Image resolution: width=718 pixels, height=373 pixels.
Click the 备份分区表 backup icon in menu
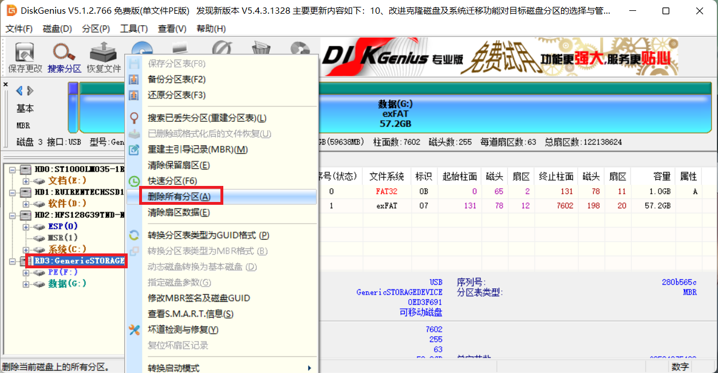click(x=134, y=80)
